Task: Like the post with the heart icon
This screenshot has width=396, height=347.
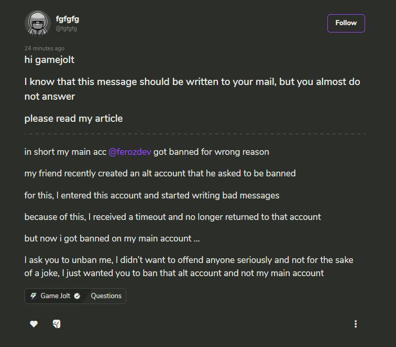Action: tap(34, 324)
